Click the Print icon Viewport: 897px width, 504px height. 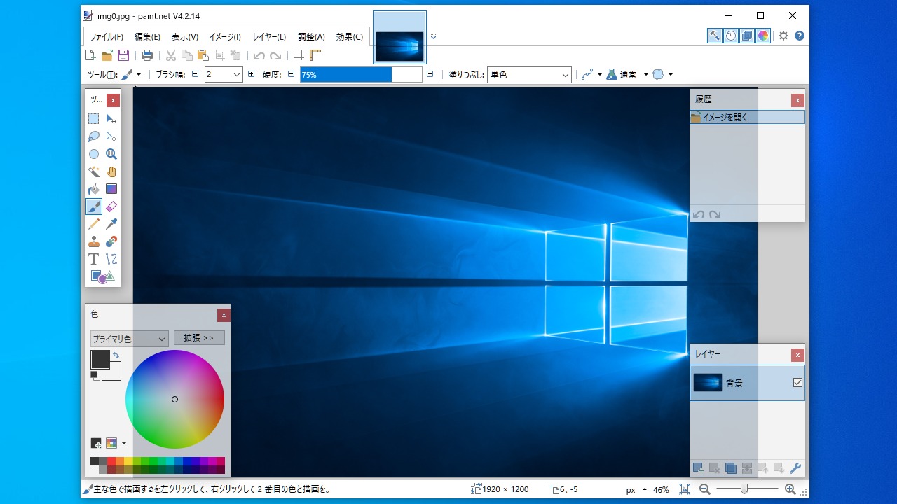coord(147,55)
